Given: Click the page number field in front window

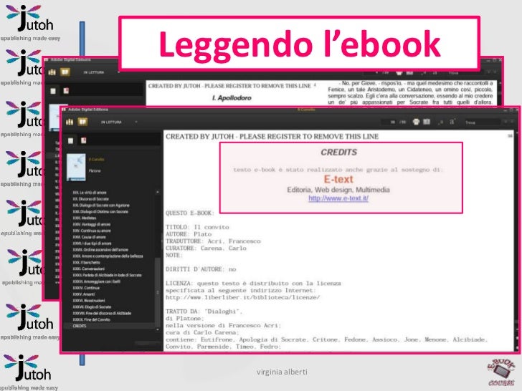Looking at the screenshot, I should 389,122.
